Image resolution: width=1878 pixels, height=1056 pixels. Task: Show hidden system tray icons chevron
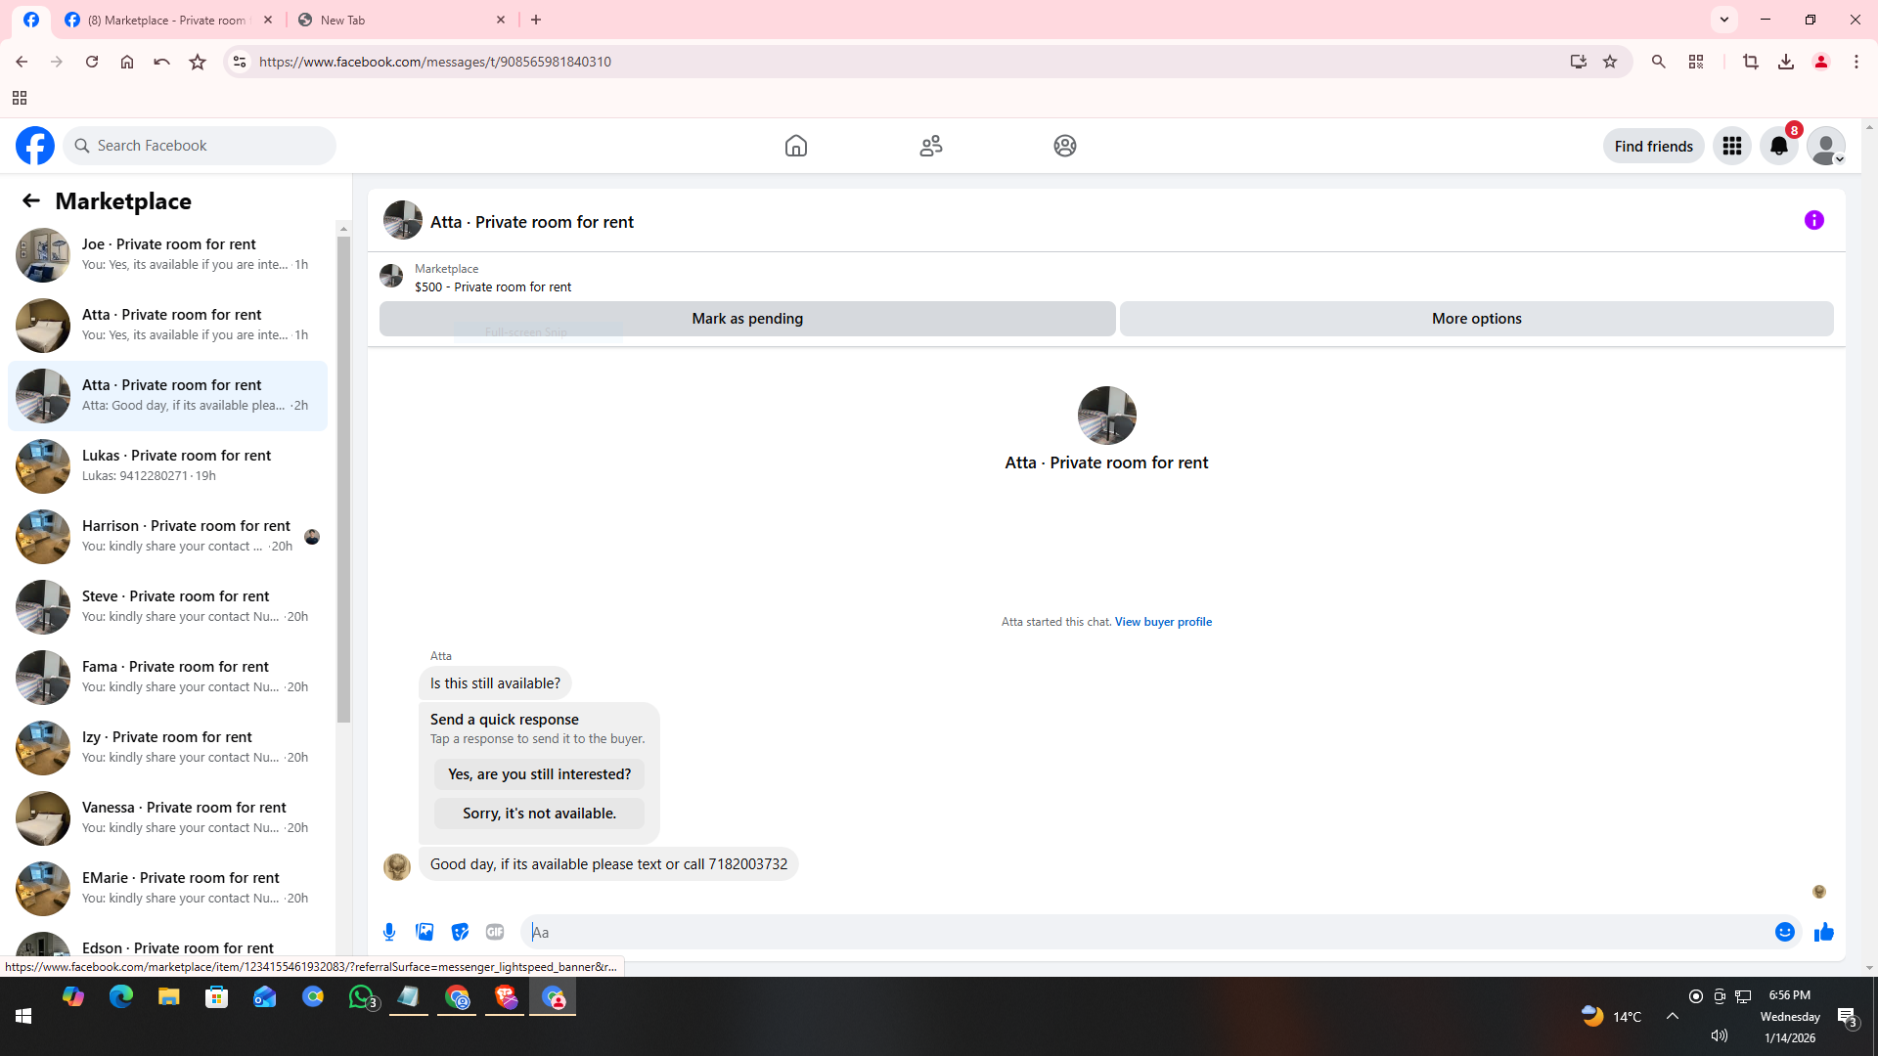point(1672,1016)
